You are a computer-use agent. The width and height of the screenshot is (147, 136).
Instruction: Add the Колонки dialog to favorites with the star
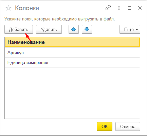(x=8, y=8)
